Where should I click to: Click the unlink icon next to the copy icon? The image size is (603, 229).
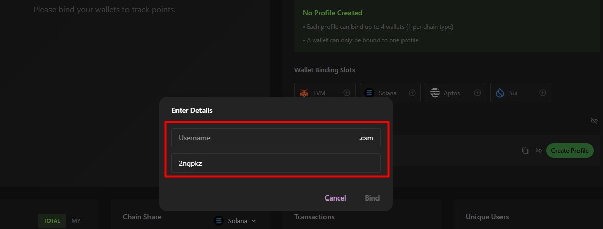(x=539, y=151)
